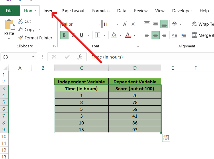Open the Quick Analysis icon below the table
This screenshot has height=159, width=214.
coord(166,138)
